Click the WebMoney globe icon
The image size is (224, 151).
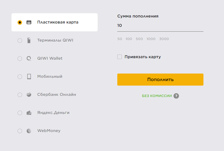(29, 131)
